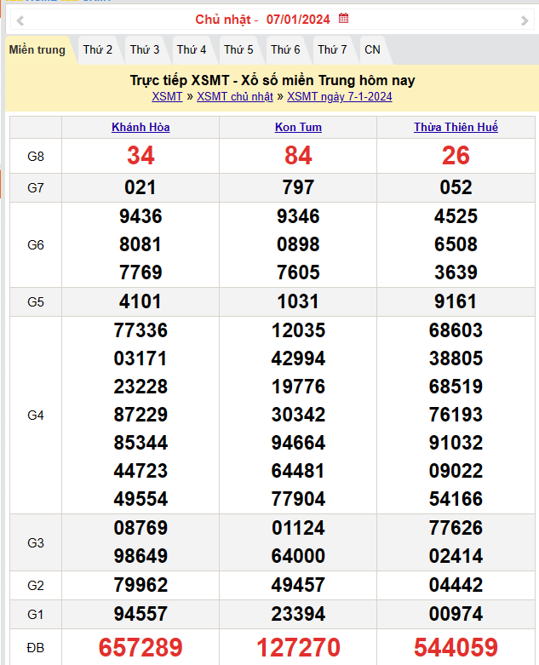Click G6 number 0898

tap(298, 244)
